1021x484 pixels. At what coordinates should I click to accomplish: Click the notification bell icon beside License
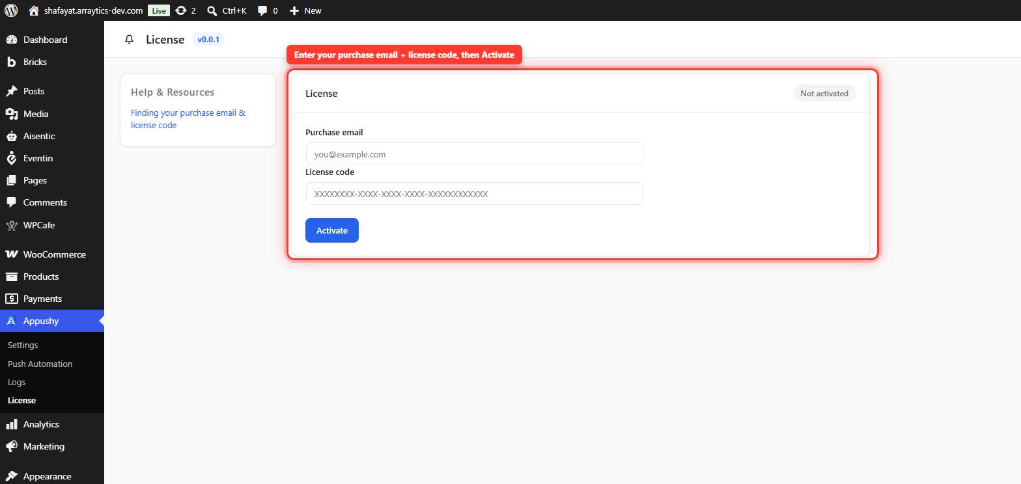point(129,40)
